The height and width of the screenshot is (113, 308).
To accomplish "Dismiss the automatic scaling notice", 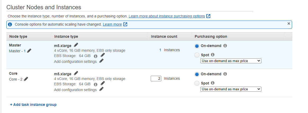I will pyautogui.click(x=289, y=23).
